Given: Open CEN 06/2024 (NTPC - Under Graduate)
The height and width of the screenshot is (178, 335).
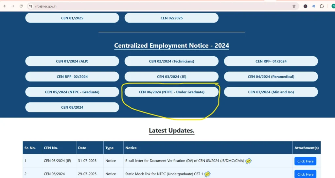Looking at the screenshot, I should click(171, 92).
